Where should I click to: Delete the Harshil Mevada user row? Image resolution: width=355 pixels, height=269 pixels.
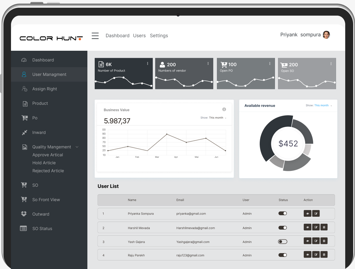click(324, 227)
